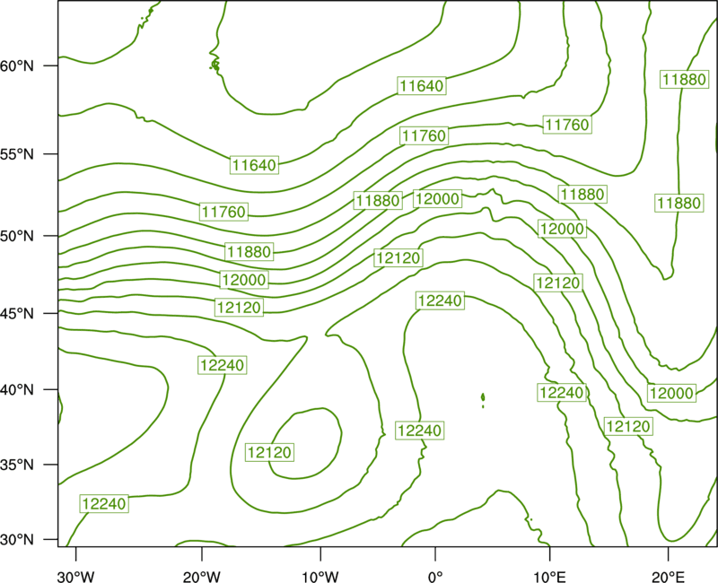This screenshot has width=718, height=583.
Task: Select the 20°E longitude axis label
Action: pos(668,577)
